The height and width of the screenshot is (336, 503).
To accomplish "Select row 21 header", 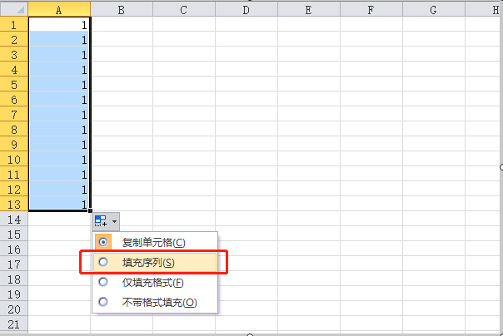I will [14, 324].
